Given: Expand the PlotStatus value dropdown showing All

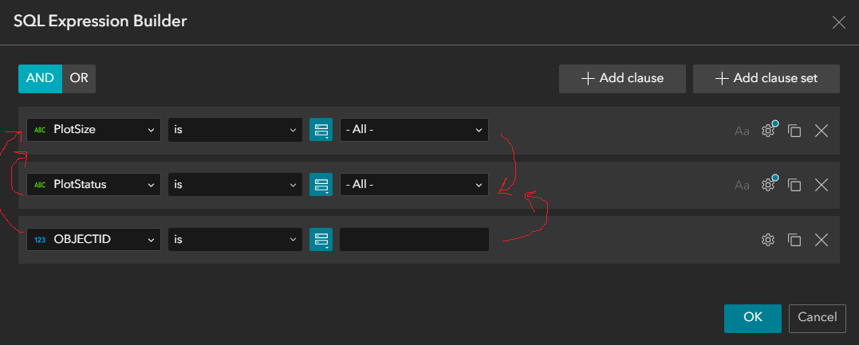Looking at the screenshot, I should click(414, 185).
